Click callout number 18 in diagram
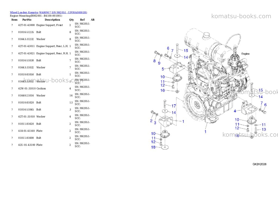 point(153,147)
